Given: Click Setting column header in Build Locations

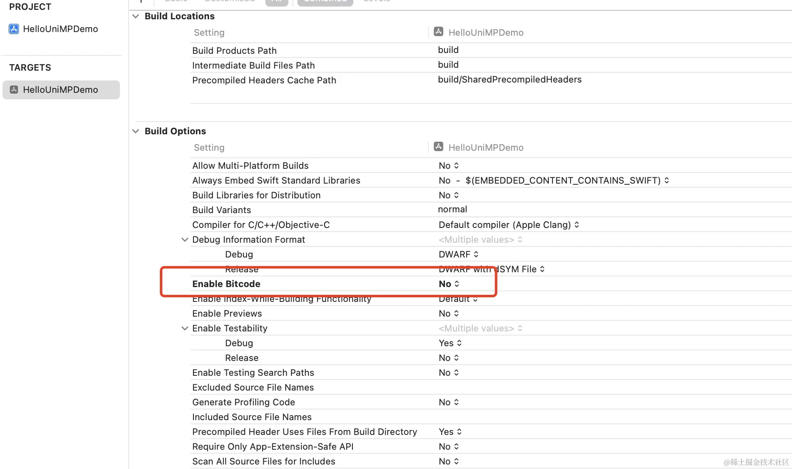Looking at the screenshot, I should coord(209,32).
